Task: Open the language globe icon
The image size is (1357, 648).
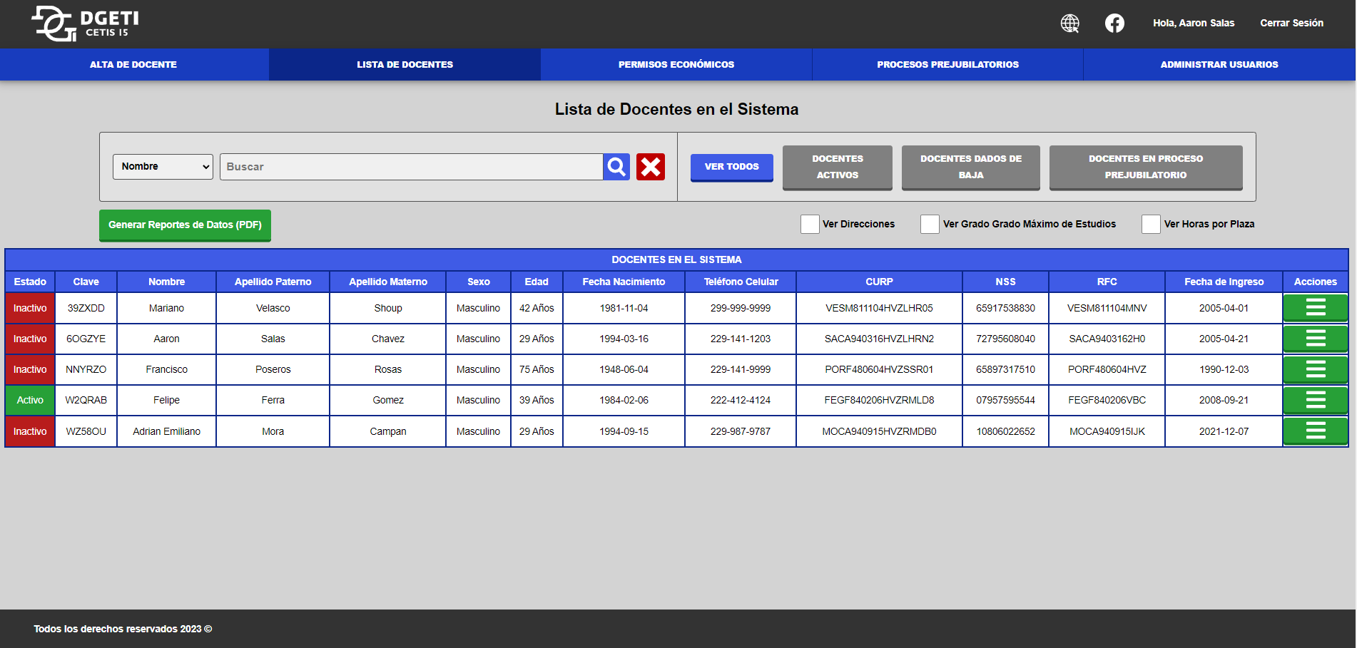Action: click(1069, 23)
